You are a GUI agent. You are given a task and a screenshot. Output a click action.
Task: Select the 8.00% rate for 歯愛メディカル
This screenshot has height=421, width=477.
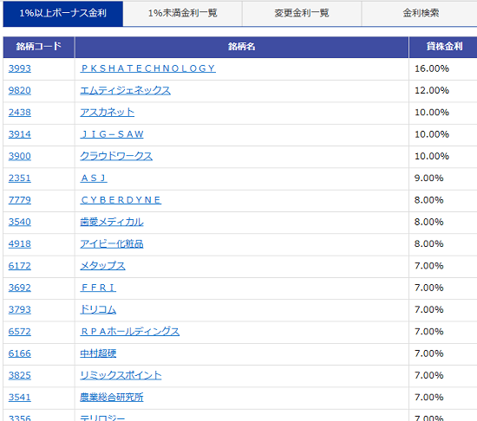(429, 222)
